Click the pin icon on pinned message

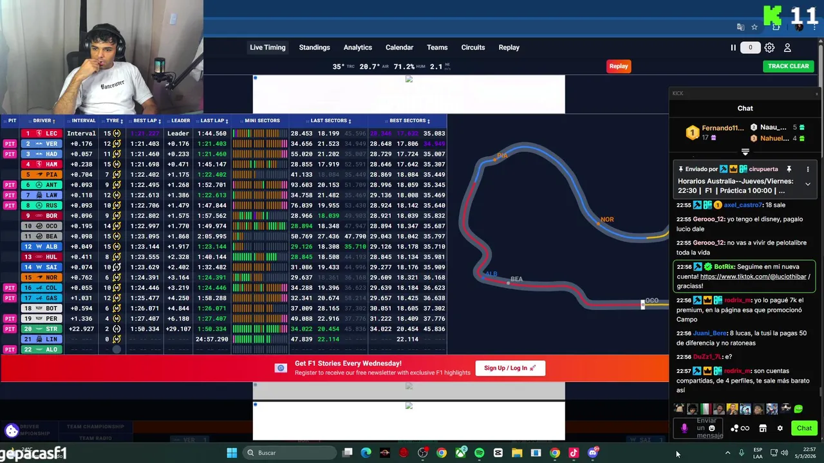pyautogui.click(x=789, y=170)
